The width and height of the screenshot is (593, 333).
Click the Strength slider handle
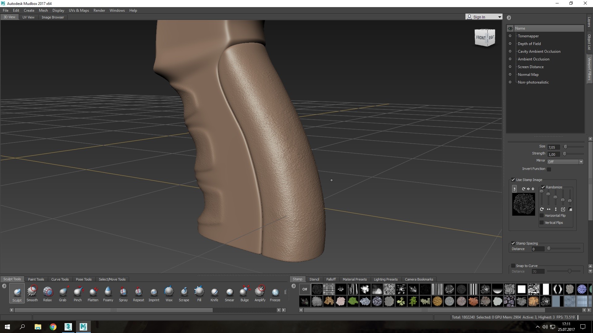pyautogui.click(x=565, y=154)
